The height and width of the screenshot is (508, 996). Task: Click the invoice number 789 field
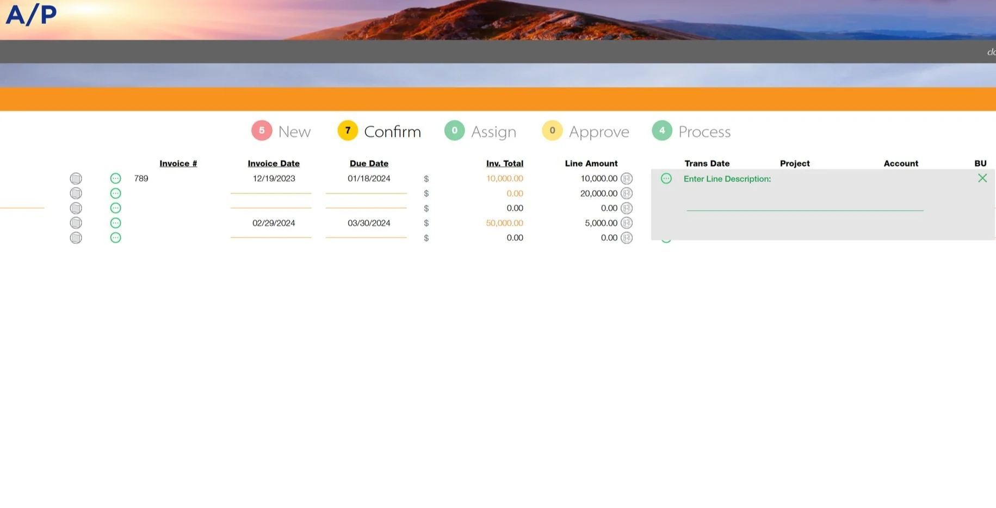click(141, 178)
